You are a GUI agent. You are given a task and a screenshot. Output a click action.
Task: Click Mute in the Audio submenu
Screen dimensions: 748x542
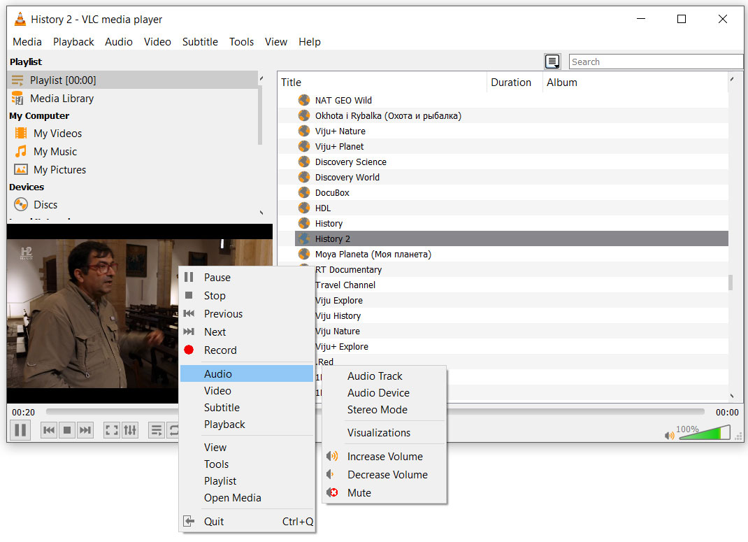pyautogui.click(x=384, y=493)
